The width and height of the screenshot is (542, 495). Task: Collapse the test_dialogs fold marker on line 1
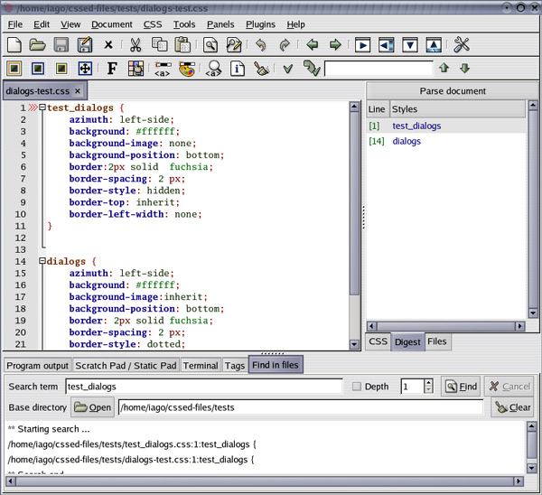(42, 107)
